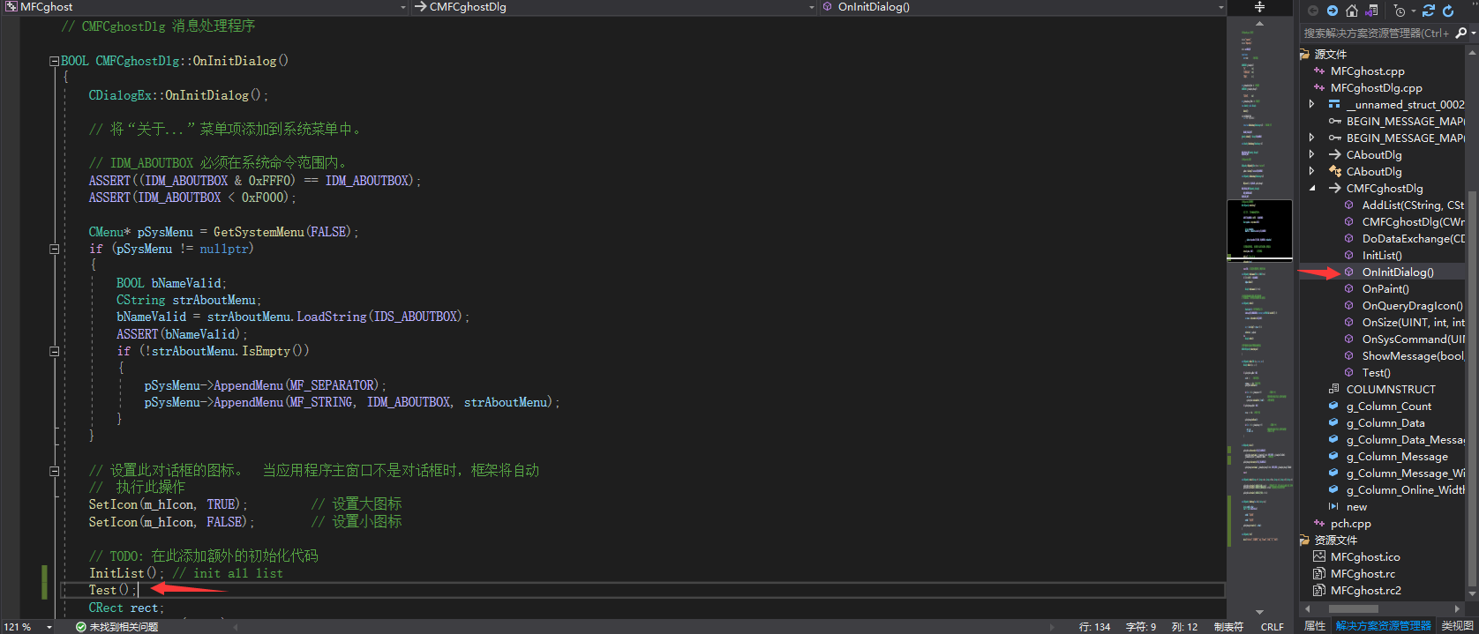The height and width of the screenshot is (634, 1479).
Task: Open the pending changes filter clock icon
Action: coord(1400,11)
